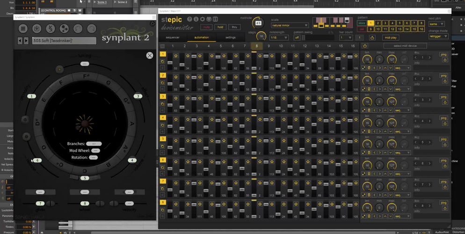Randomize automation lane 1 with dice icon
The image size is (465, 234).
[x=364, y=68]
